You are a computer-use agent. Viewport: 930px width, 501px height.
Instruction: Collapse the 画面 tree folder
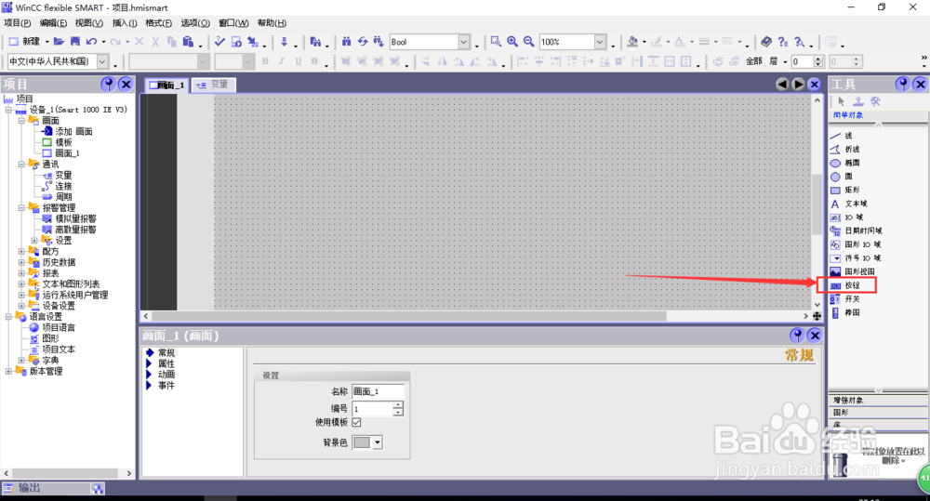[21, 120]
